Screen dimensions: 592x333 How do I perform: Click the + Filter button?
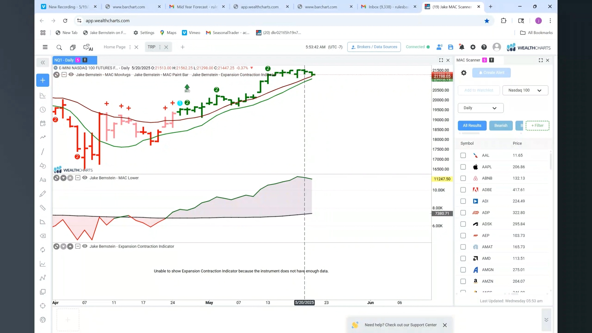click(x=537, y=125)
